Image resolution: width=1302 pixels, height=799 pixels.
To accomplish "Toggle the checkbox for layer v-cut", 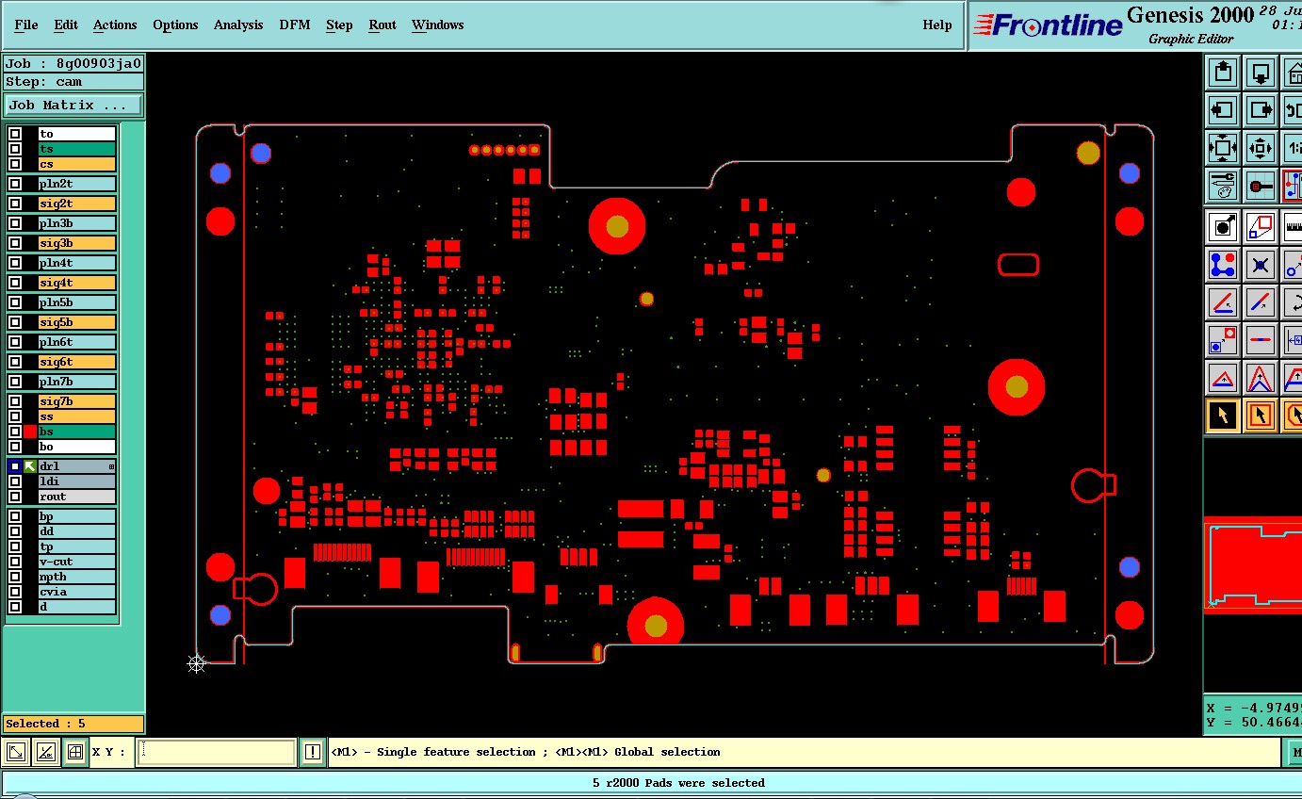I will [15, 562].
